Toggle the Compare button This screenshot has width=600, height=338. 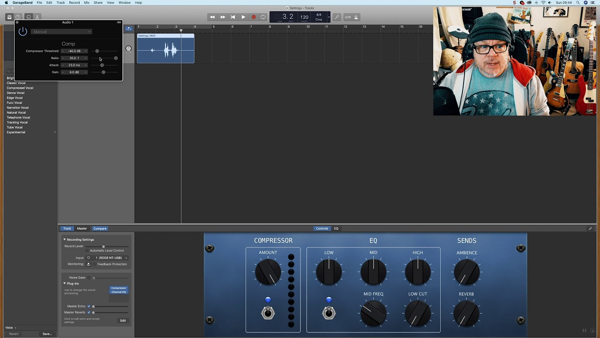click(100, 229)
